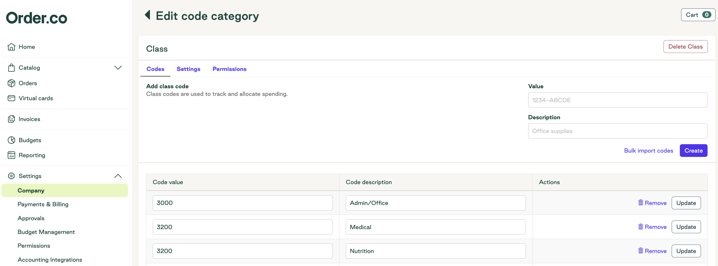The height and width of the screenshot is (266, 718).
Task: Edit code value field in Medical row
Action: (x=242, y=227)
